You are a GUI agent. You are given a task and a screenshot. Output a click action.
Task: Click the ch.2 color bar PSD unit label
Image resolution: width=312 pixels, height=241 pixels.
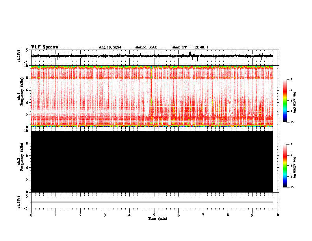(295, 167)
